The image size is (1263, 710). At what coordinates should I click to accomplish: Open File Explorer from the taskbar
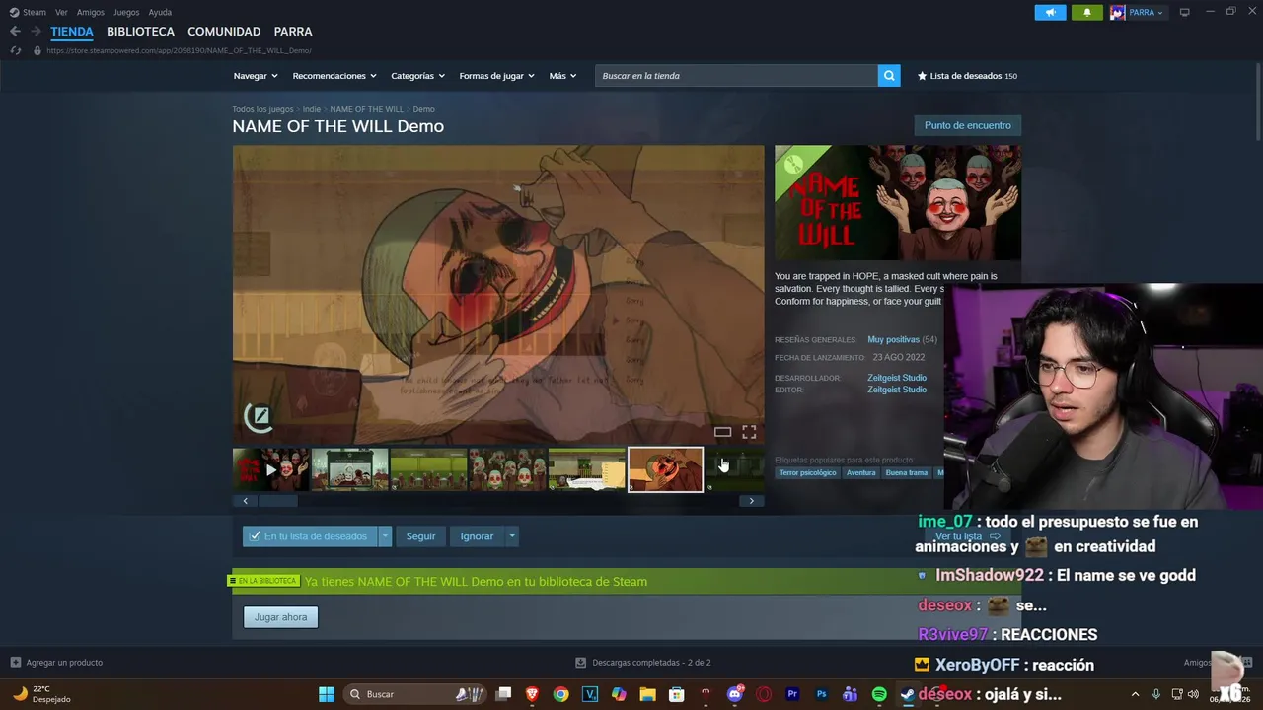click(x=647, y=694)
